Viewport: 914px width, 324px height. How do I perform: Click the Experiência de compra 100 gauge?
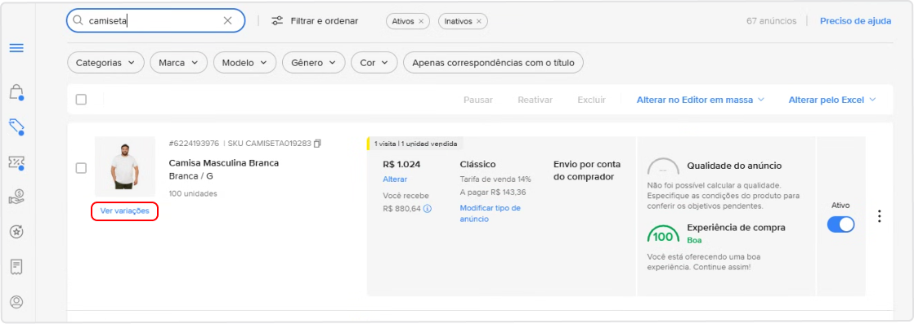(x=663, y=233)
